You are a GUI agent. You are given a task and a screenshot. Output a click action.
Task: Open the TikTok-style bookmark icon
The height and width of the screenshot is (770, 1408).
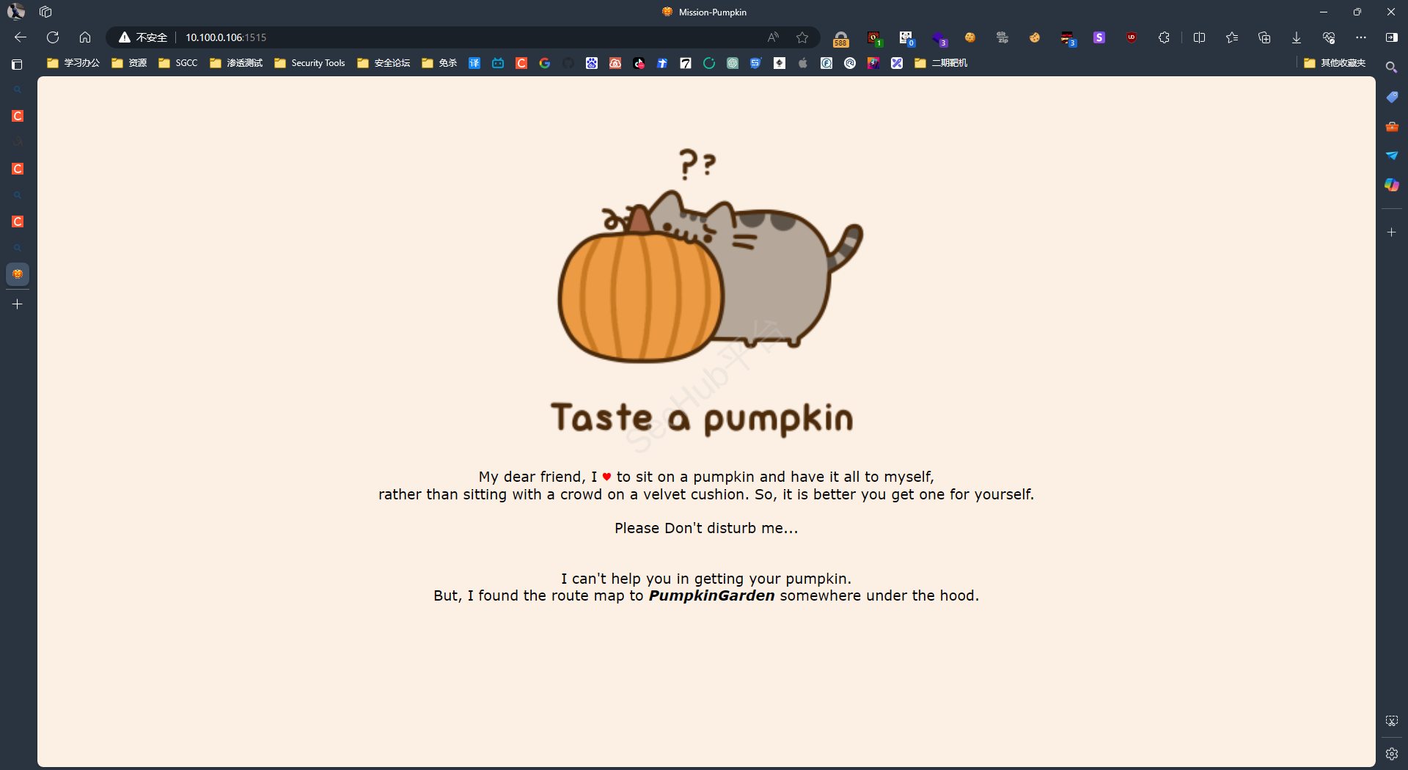(x=639, y=63)
